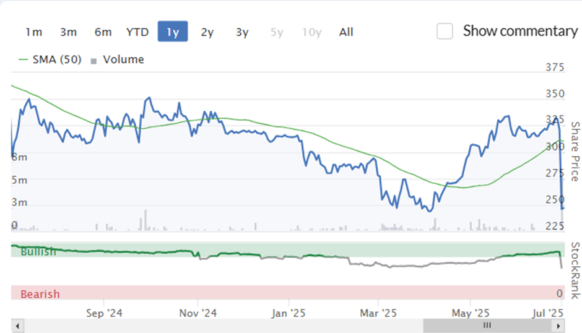The image size is (582, 333).
Task: Click the Bullish zone label
Action: tap(38, 252)
